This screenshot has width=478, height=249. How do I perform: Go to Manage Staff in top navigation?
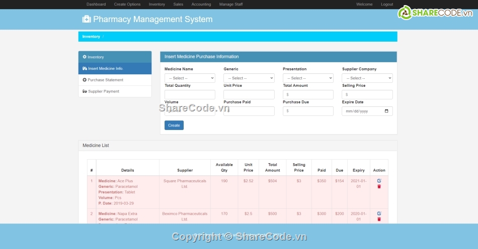click(231, 5)
